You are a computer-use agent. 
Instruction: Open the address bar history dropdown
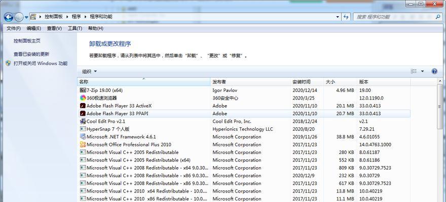point(338,17)
